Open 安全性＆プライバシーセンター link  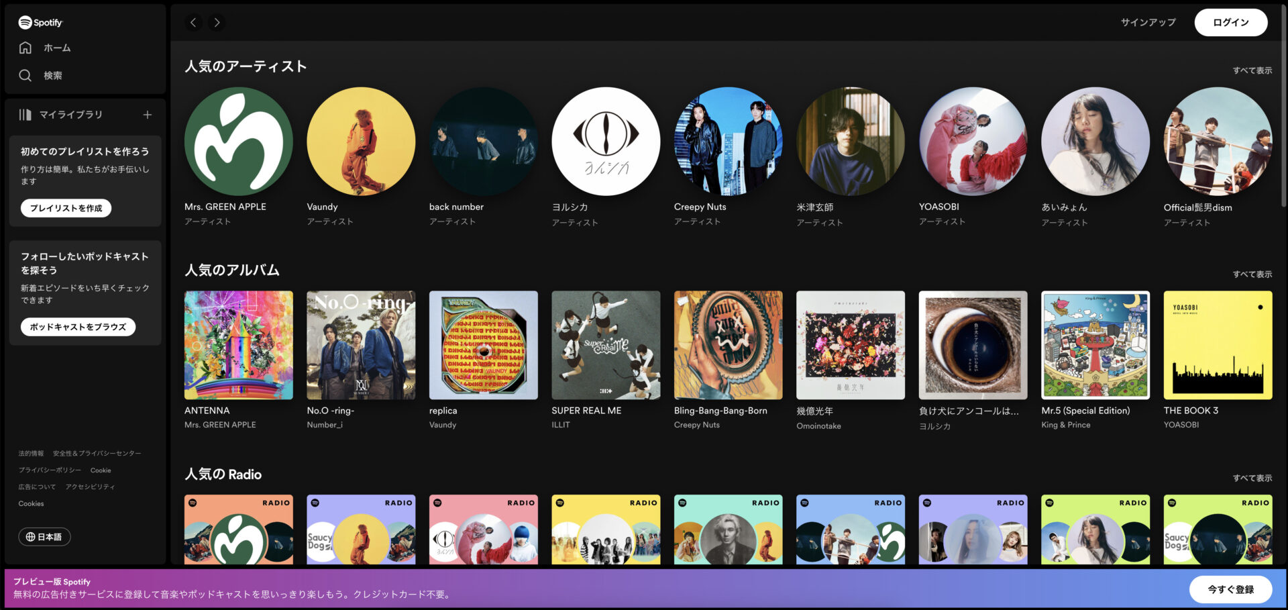click(x=97, y=454)
